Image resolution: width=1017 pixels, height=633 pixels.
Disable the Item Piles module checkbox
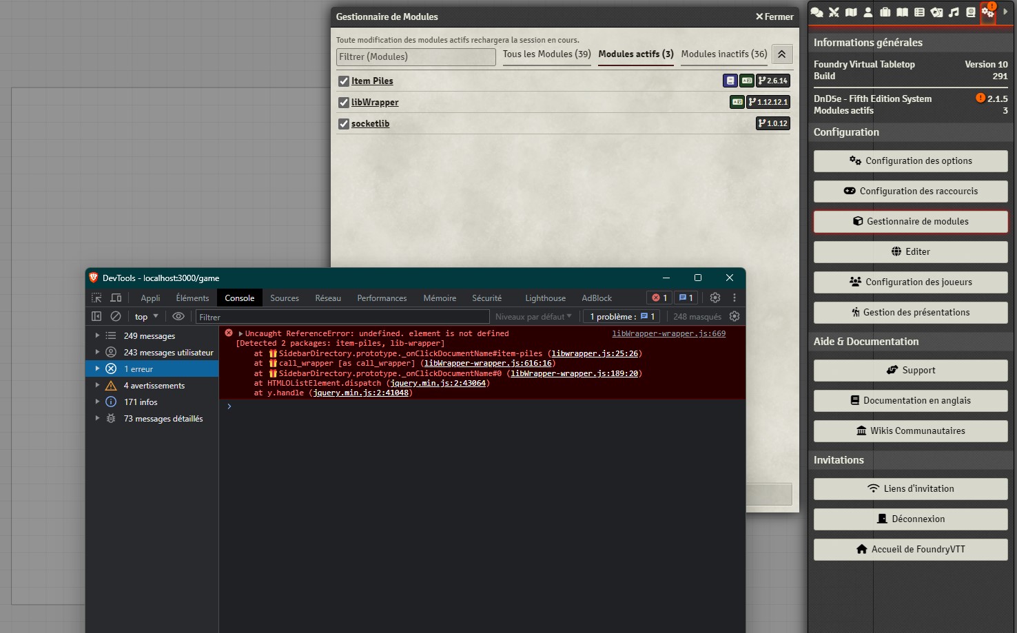344,81
